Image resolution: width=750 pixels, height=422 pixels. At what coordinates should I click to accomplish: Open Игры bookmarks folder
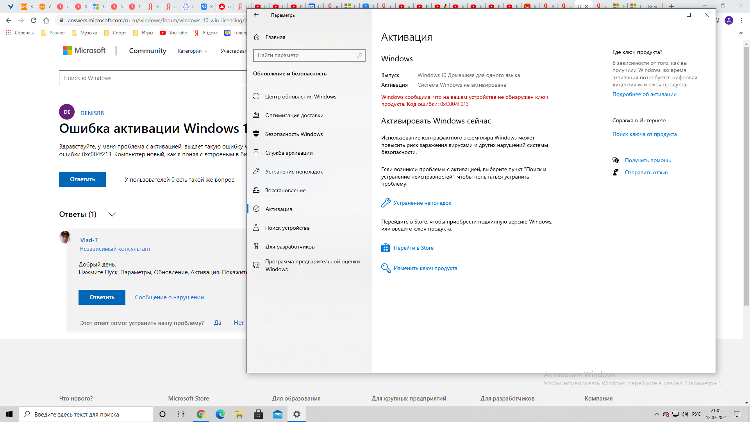coord(143,33)
